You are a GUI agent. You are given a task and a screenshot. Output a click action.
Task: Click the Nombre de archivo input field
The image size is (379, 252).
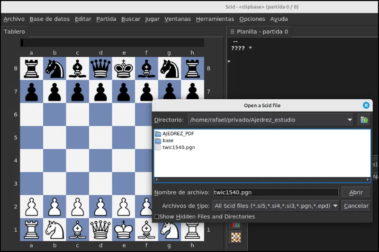(x=276, y=193)
